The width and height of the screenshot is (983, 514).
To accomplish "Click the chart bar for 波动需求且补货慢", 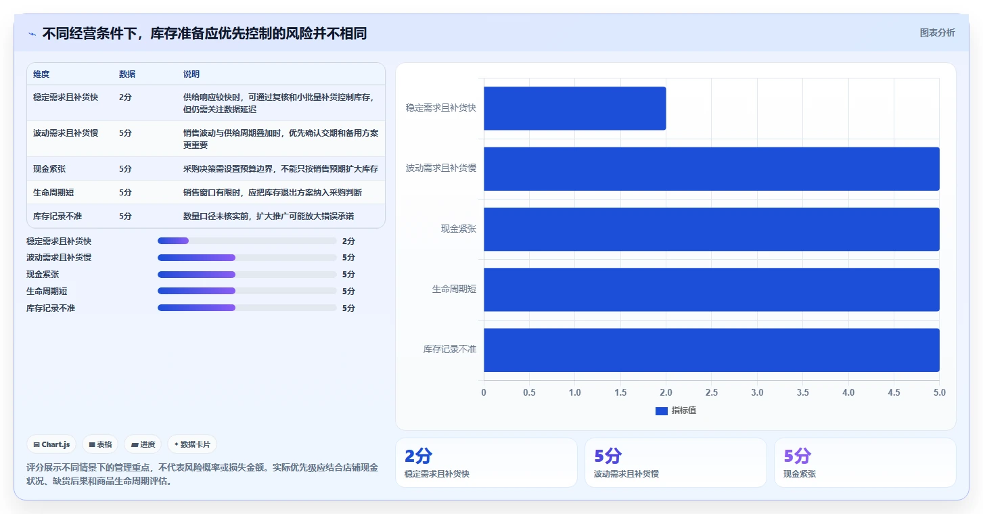I will pos(712,168).
